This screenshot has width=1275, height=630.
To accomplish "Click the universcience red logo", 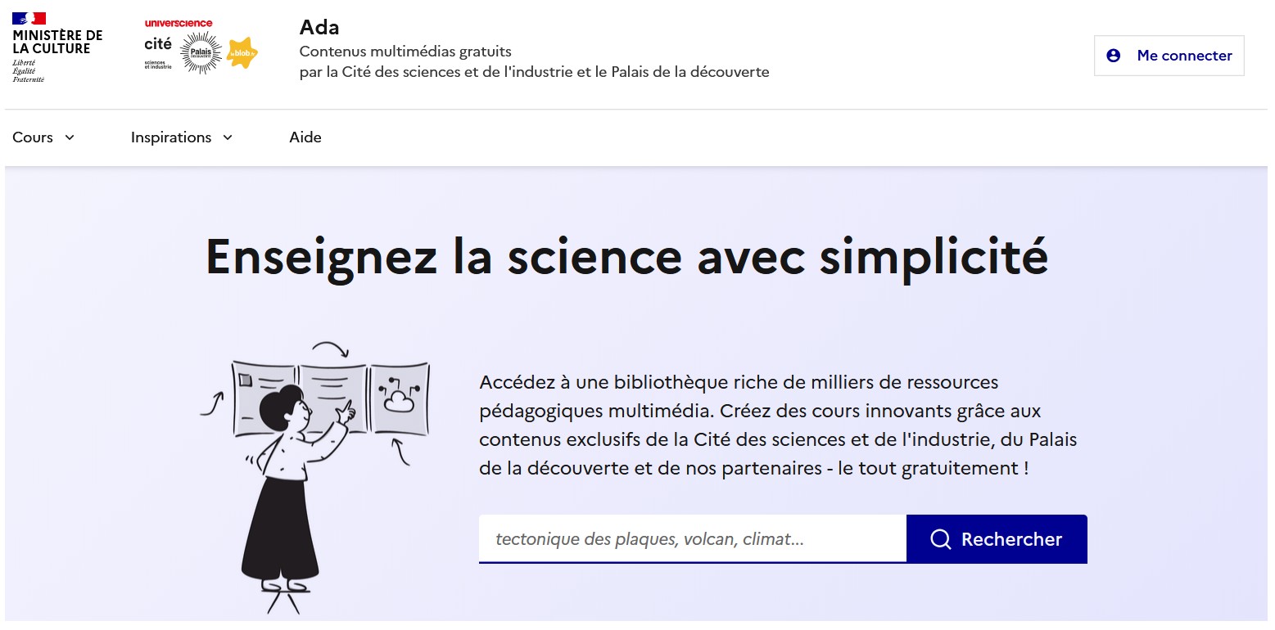I will click(x=178, y=23).
